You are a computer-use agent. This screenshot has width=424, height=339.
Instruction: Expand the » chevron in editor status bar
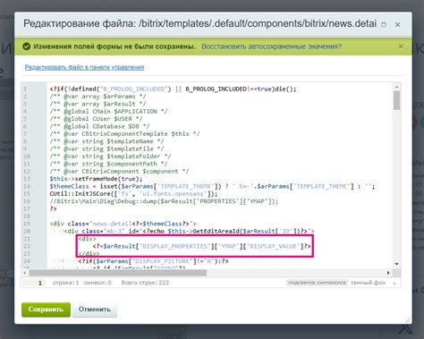click(394, 283)
